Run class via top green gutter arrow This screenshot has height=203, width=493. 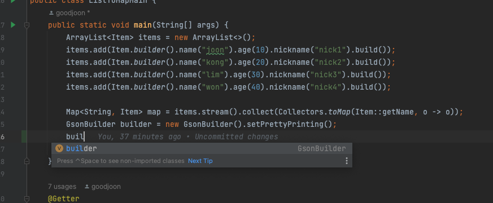[13, 1]
